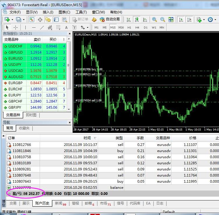Open the 插入(I) menu
Image resolution: width=219 pixels, height=215 pixels.
(x=48, y=12)
